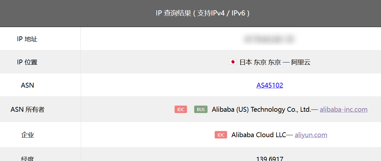Image resolution: width=381 pixels, height=161 pixels.
Task: Click the 经度 row label
Action: point(27,158)
